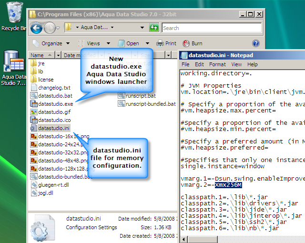This screenshot has height=243, width=305.
Task: Go back with the Explorer Back arrow
Action: 36,28
